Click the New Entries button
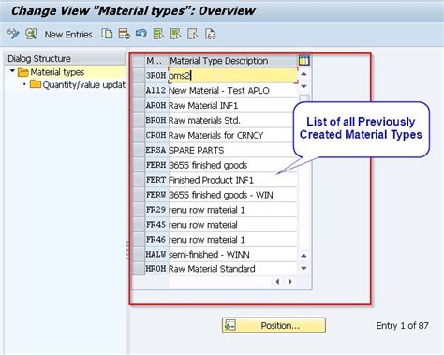The height and width of the screenshot is (355, 444). click(x=68, y=35)
